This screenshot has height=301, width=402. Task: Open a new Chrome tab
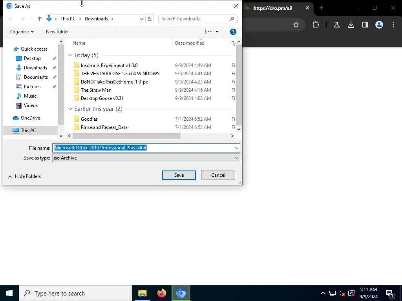click(322, 8)
